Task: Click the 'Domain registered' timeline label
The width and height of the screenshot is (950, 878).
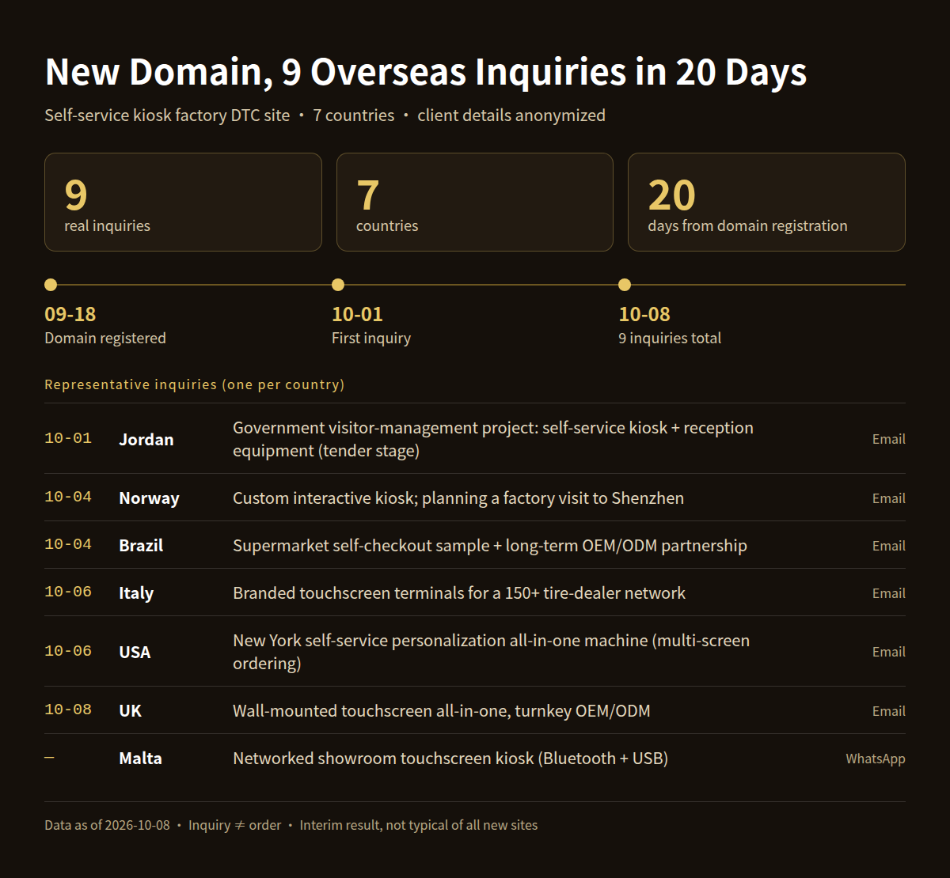Action: pos(105,338)
